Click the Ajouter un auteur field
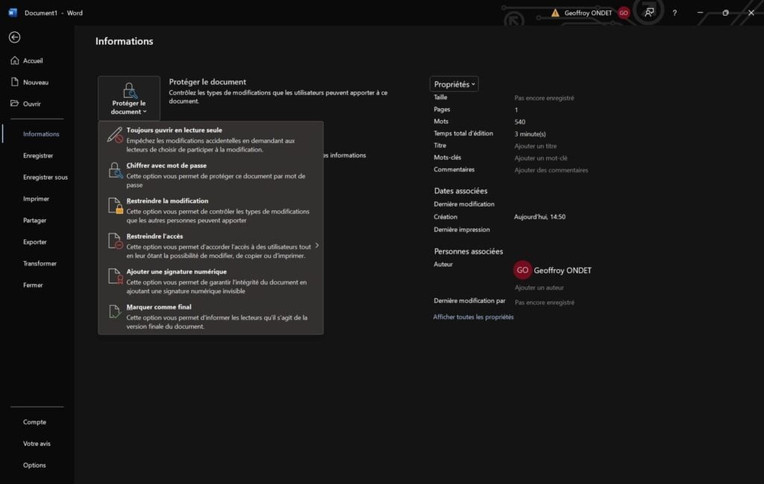Viewport: 764px width, 484px height. point(539,287)
